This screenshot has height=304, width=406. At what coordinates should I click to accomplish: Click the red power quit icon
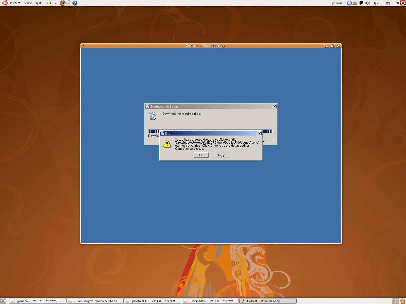pyautogui.click(x=403, y=3)
